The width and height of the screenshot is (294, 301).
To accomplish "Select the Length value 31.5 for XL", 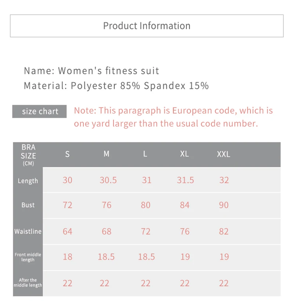I will tap(185, 180).
